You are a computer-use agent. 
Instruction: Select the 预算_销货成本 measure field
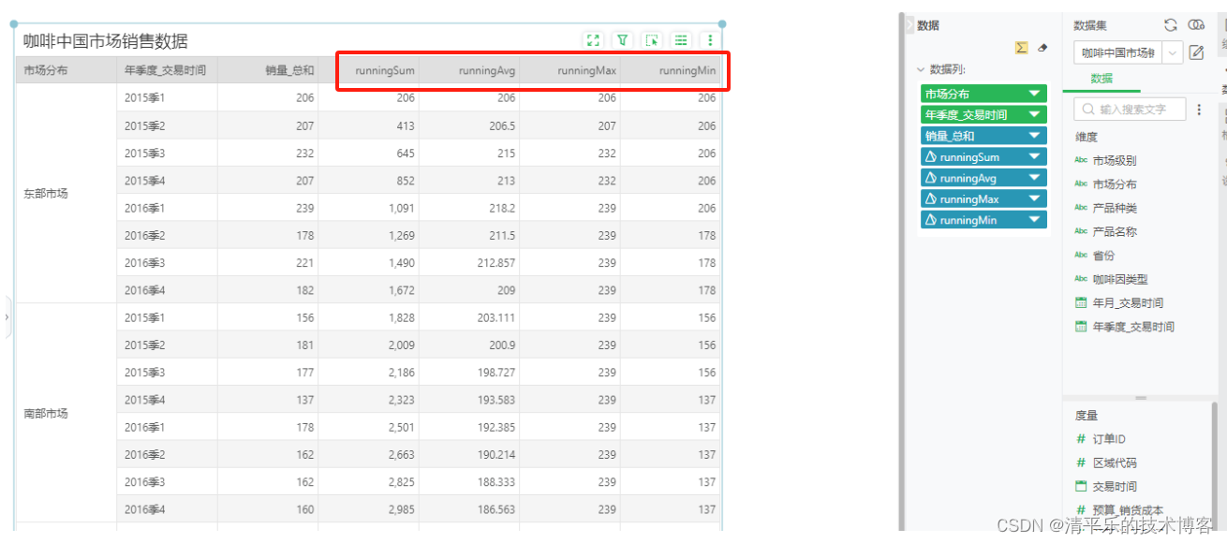pyautogui.click(x=1126, y=509)
